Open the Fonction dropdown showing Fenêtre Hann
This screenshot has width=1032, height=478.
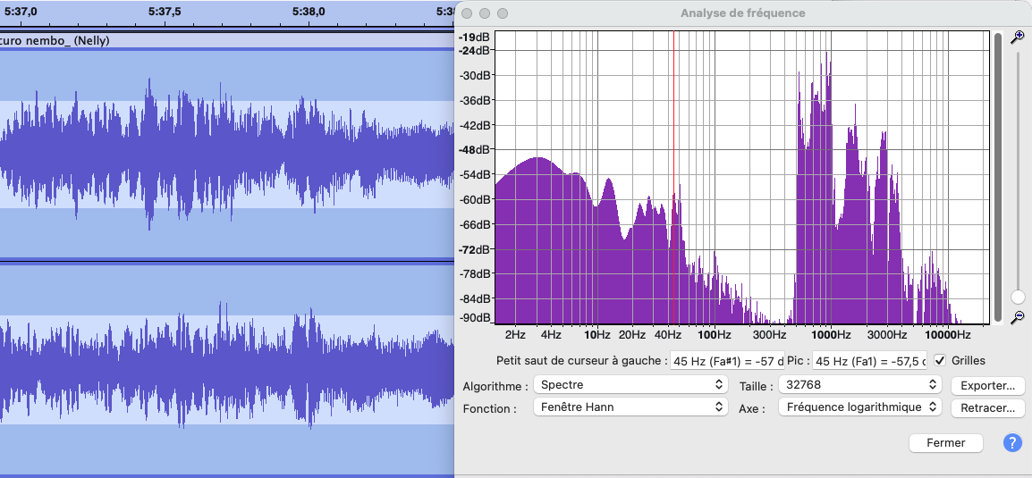[x=631, y=407]
